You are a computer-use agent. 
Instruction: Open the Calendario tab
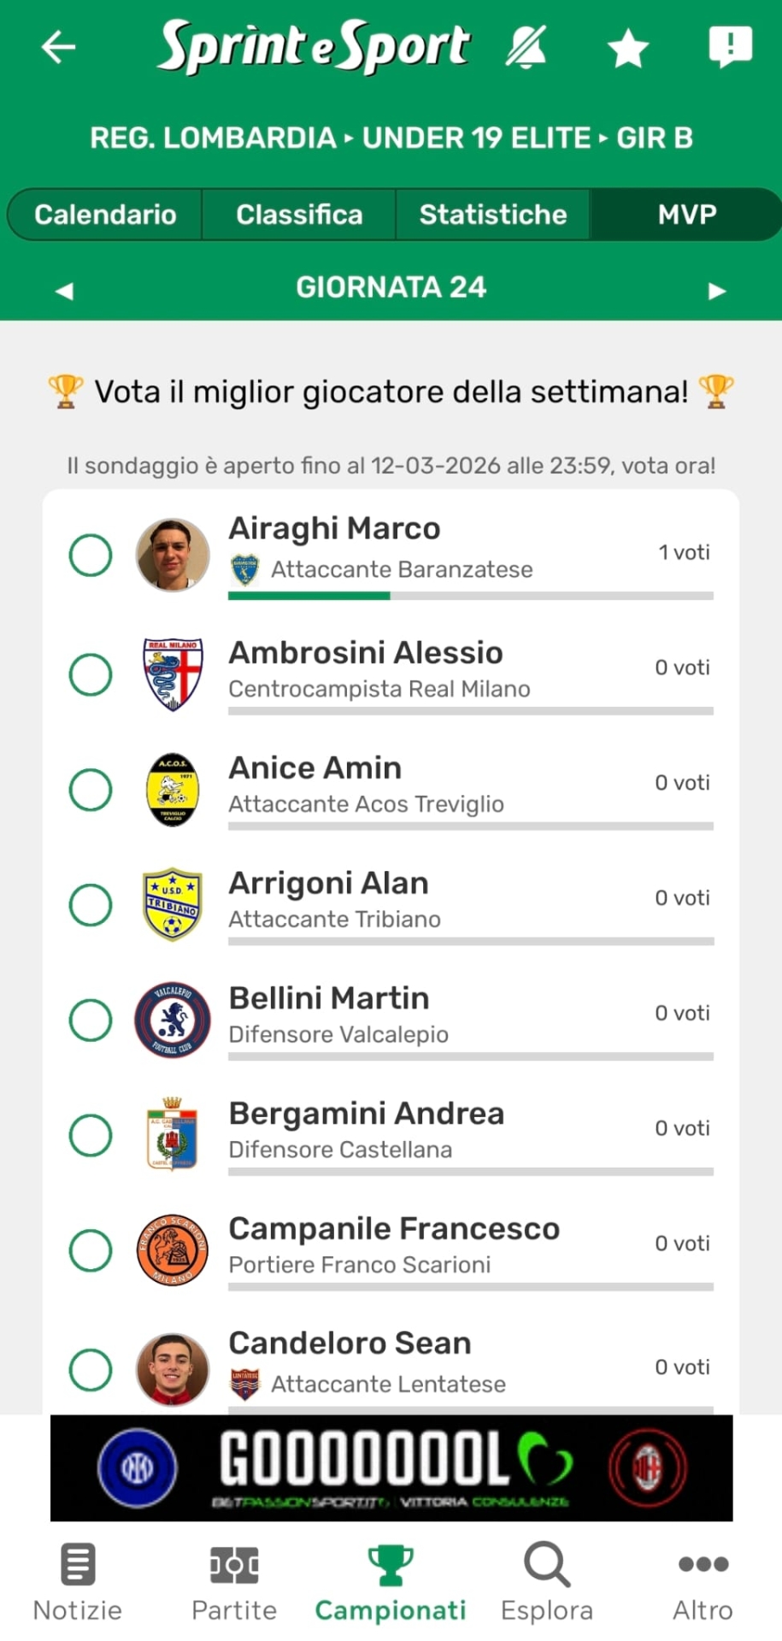pos(105,215)
